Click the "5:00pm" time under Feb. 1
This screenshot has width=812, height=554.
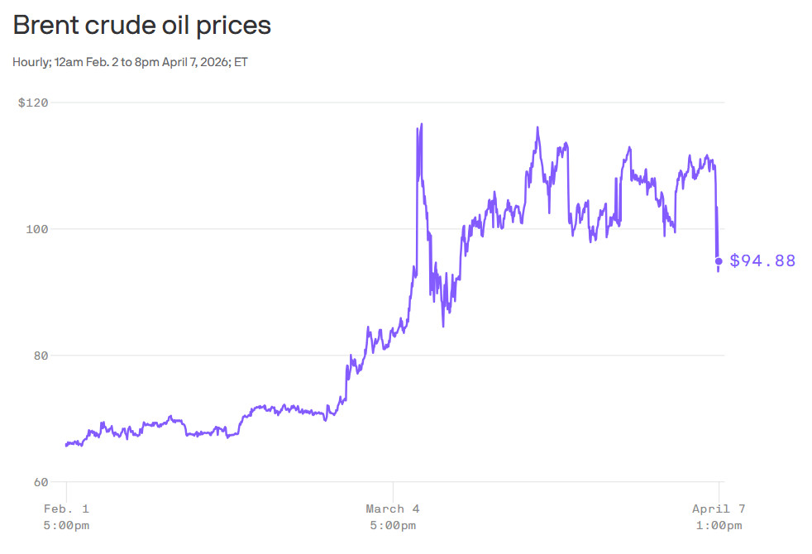pos(67,525)
